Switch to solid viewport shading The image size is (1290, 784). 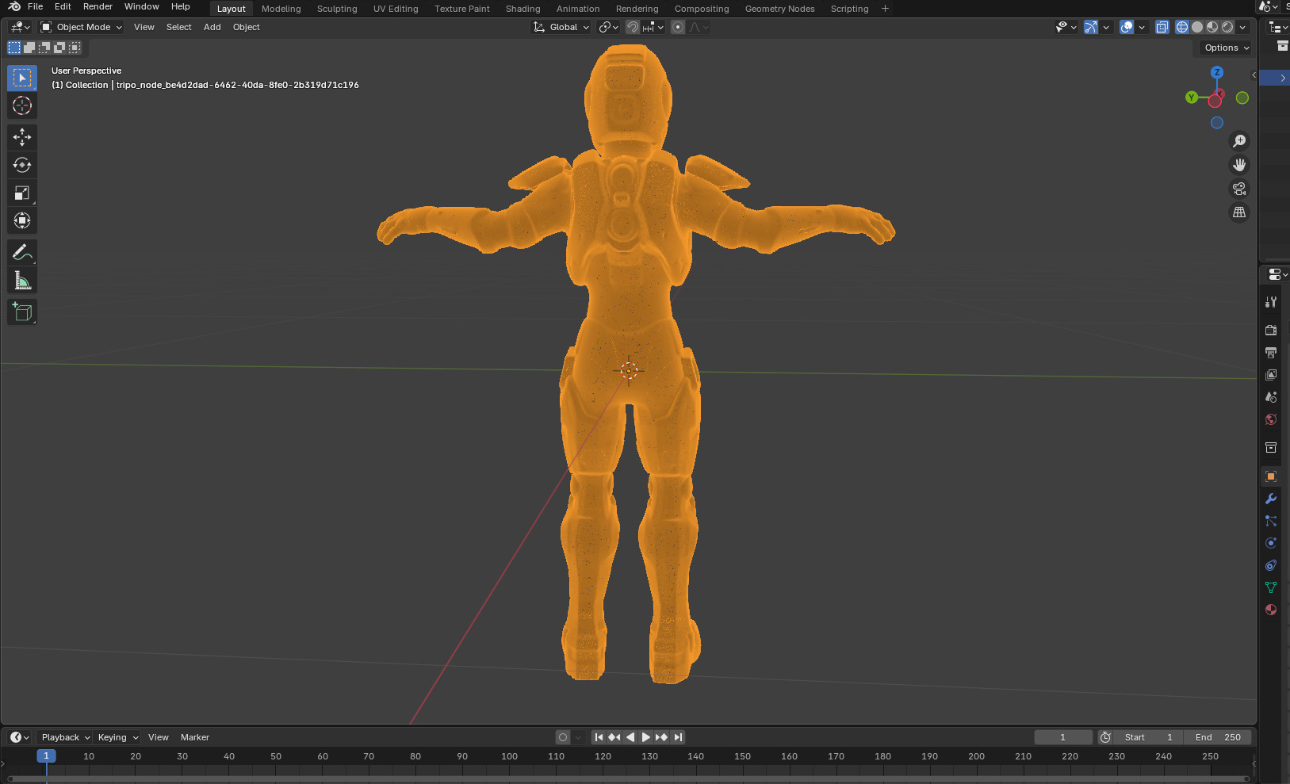(1197, 27)
